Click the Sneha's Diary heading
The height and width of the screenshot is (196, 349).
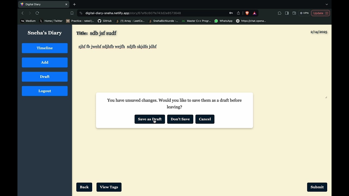point(45,33)
